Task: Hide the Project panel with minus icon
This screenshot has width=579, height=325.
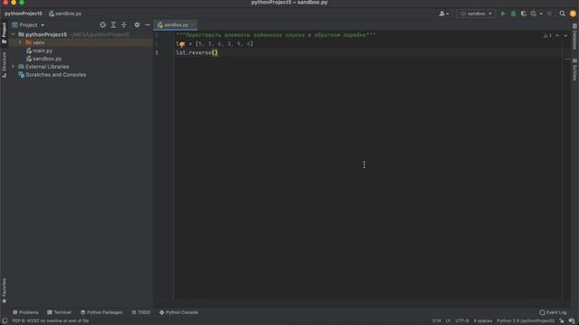Action: (147, 24)
